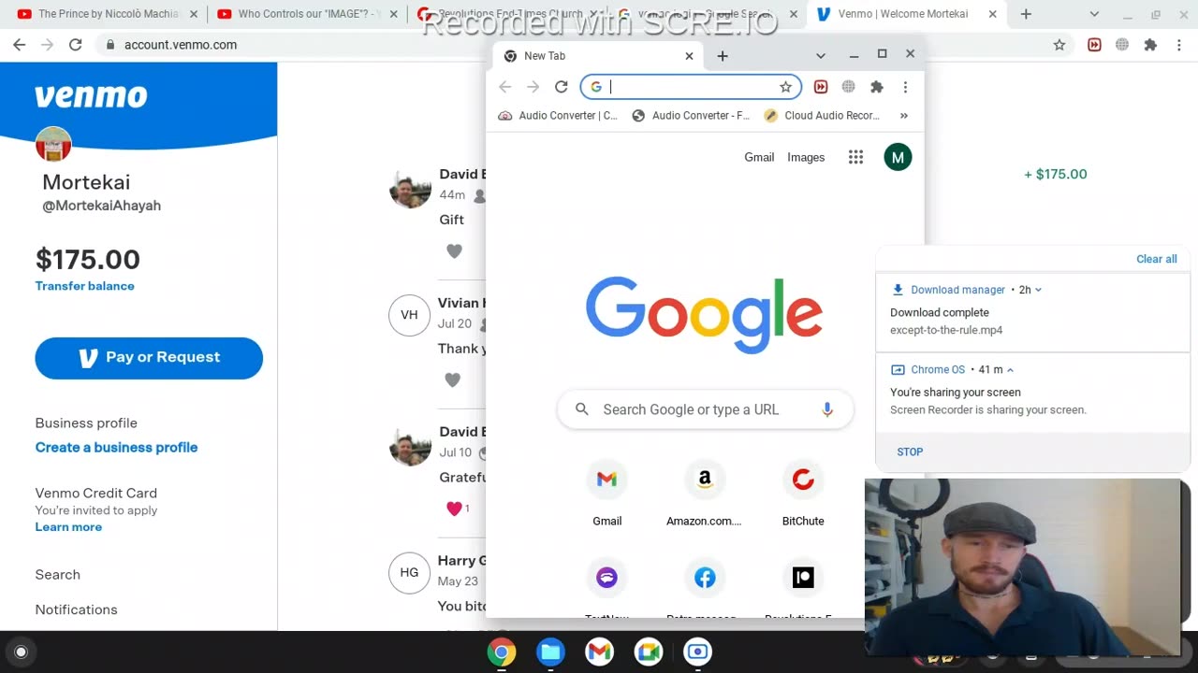Click the Venmo logo in sidebar
Screen dimensions: 1198x673
(x=91, y=96)
